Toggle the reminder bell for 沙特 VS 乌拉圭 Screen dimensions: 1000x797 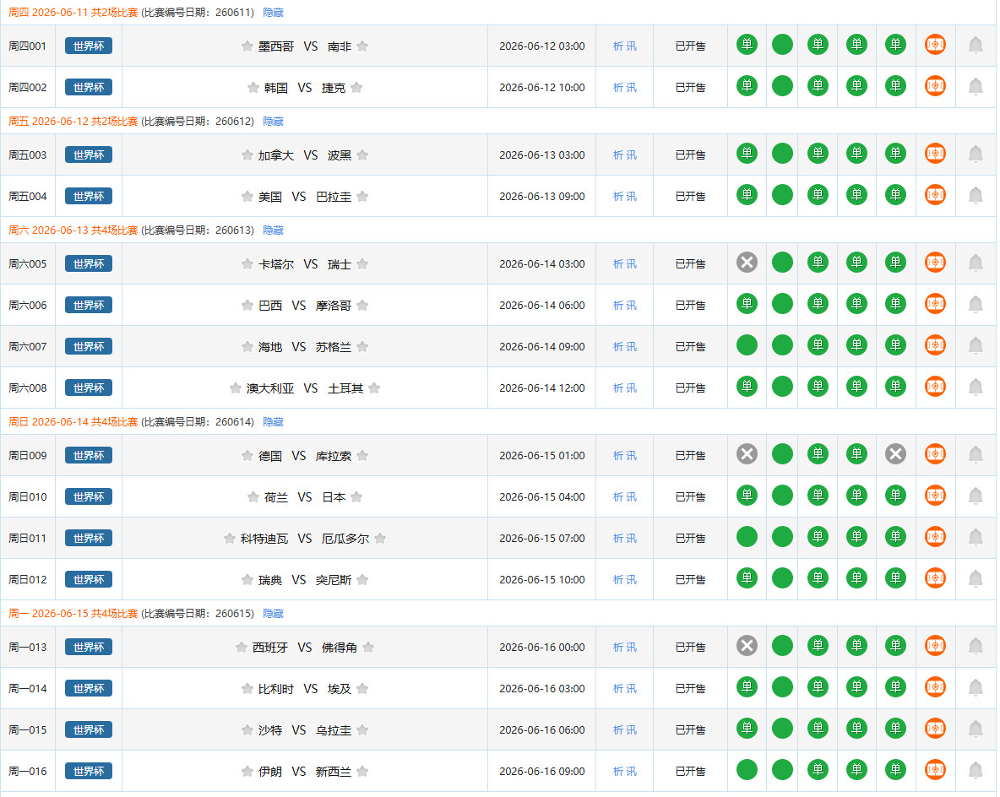[x=976, y=729]
